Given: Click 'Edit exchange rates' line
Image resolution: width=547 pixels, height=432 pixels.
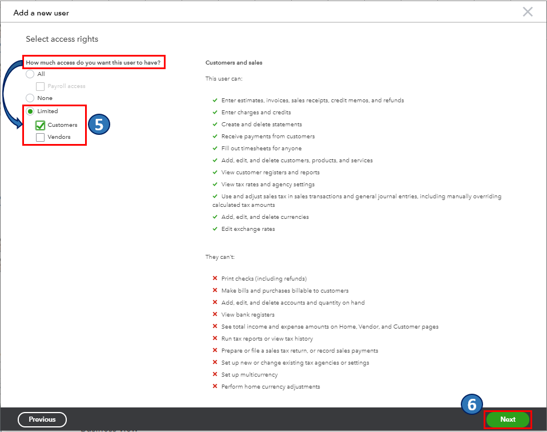Looking at the screenshot, I should (248, 229).
